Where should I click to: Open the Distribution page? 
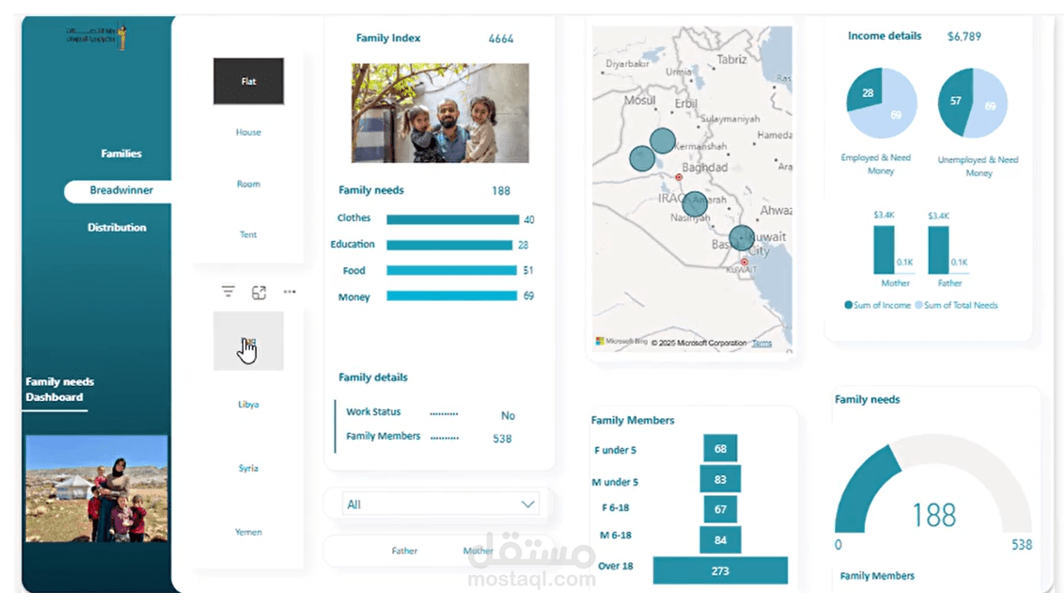[117, 227]
